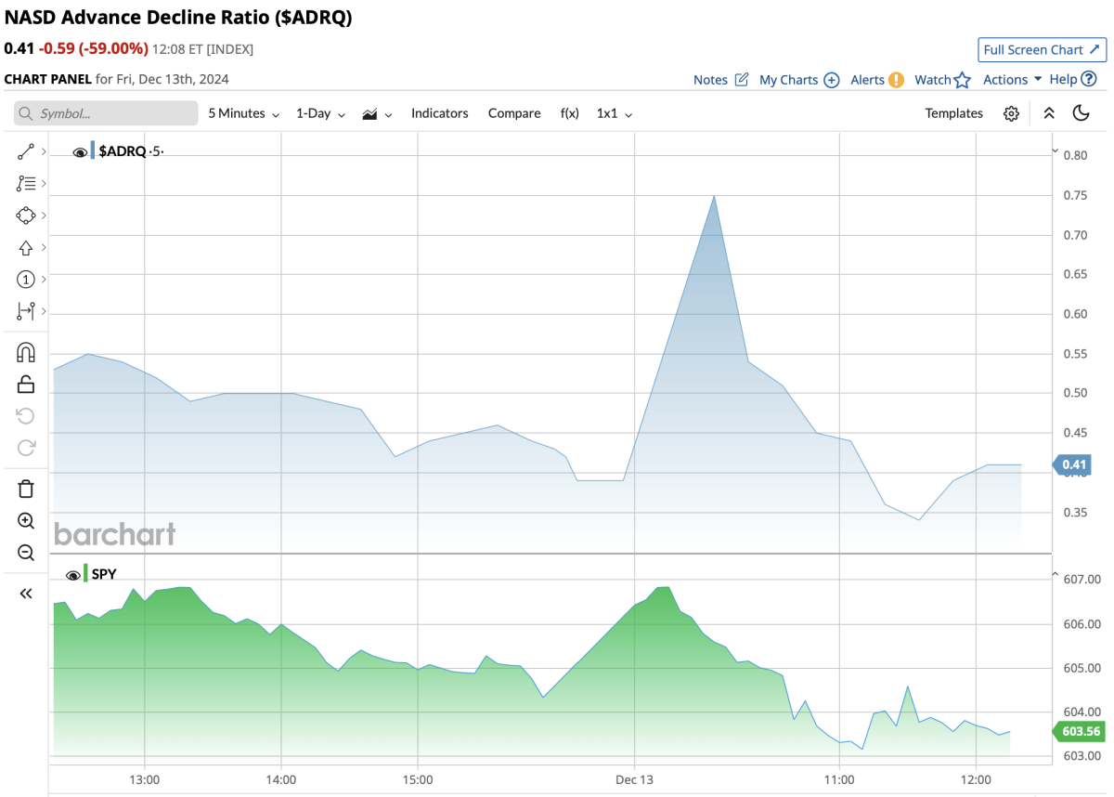Hide the SPY plot using eye icon

[72, 575]
